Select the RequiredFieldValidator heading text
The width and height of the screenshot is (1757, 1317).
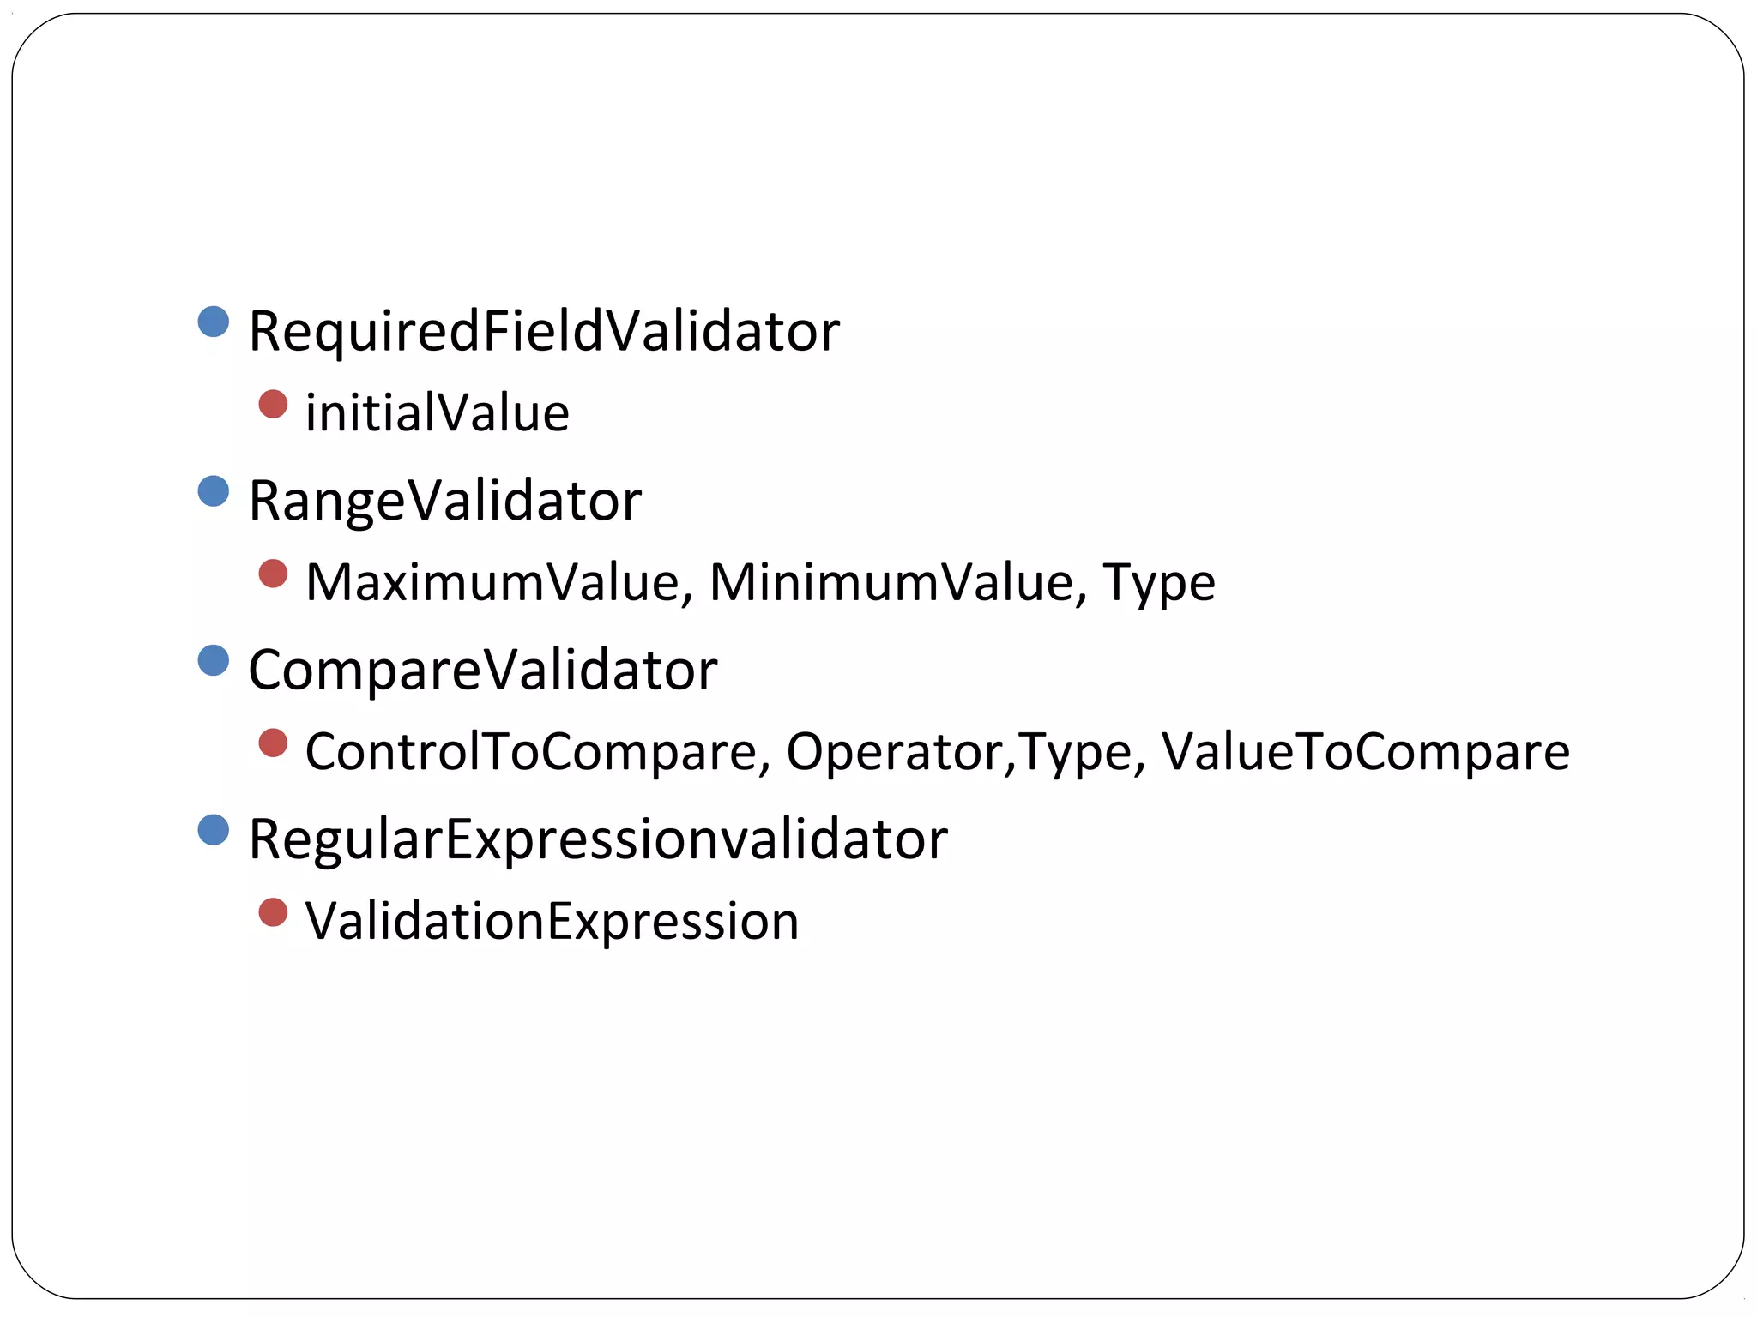pos(544,333)
